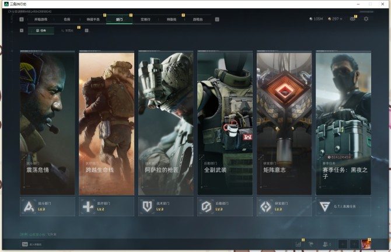
Task: Click the world chat message line
Action: (38, 235)
